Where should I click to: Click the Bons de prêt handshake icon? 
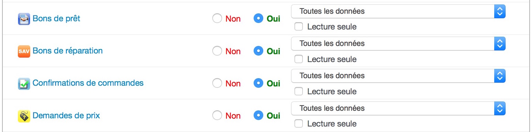[24, 19]
